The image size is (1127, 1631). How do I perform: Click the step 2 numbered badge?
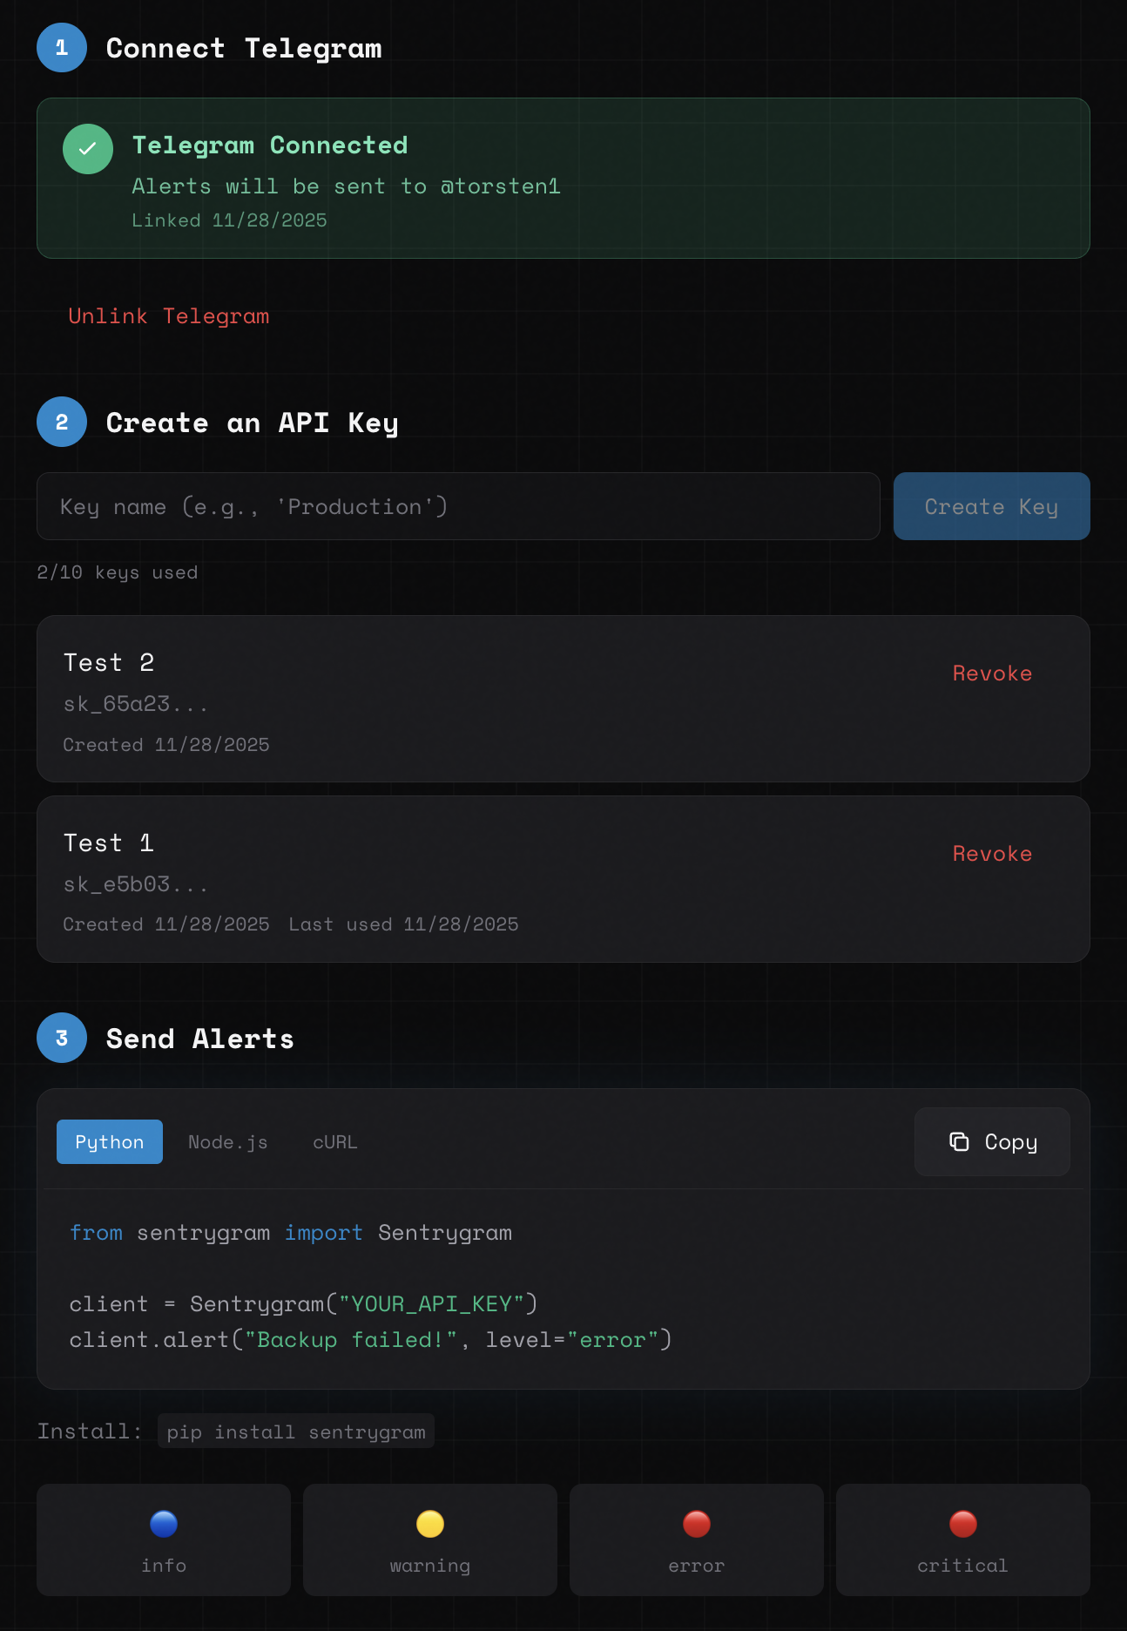click(x=61, y=422)
